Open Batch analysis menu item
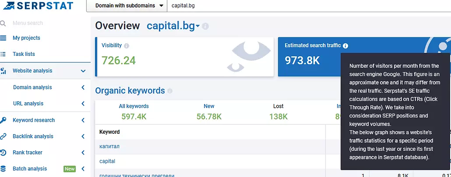This screenshot has width=451, height=177. 30,168
